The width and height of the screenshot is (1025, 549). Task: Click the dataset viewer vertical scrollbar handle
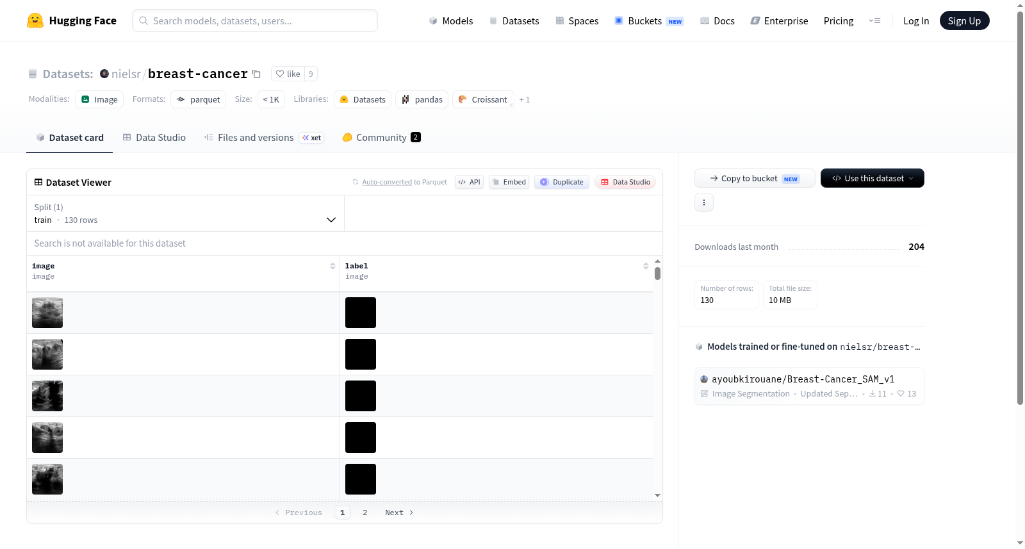pyautogui.click(x=657, y=274)
